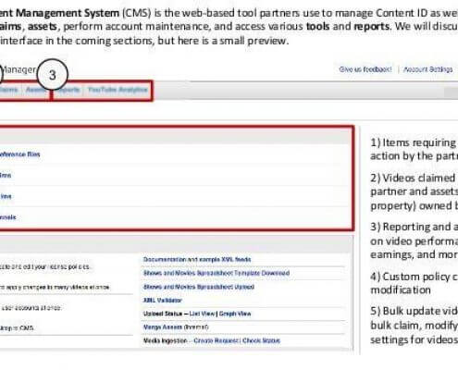Open the YouTube Analytics tab
The width and height of the screenshot is (458, 370).
[x=118, y=90]
